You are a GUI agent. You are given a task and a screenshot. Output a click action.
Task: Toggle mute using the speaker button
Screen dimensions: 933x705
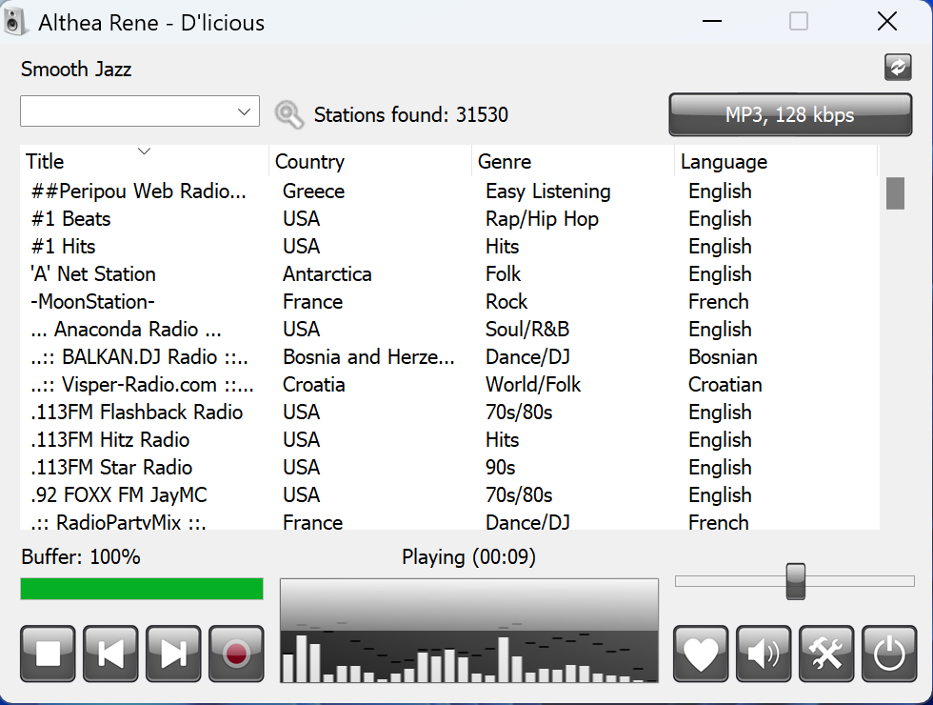764,654
